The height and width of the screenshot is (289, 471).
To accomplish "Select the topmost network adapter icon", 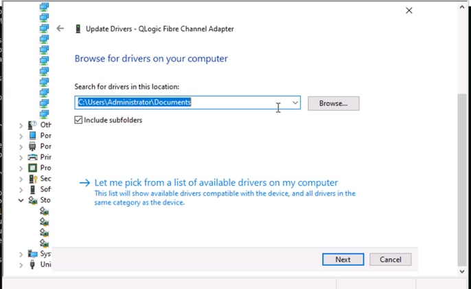I will tap(44, 7).
